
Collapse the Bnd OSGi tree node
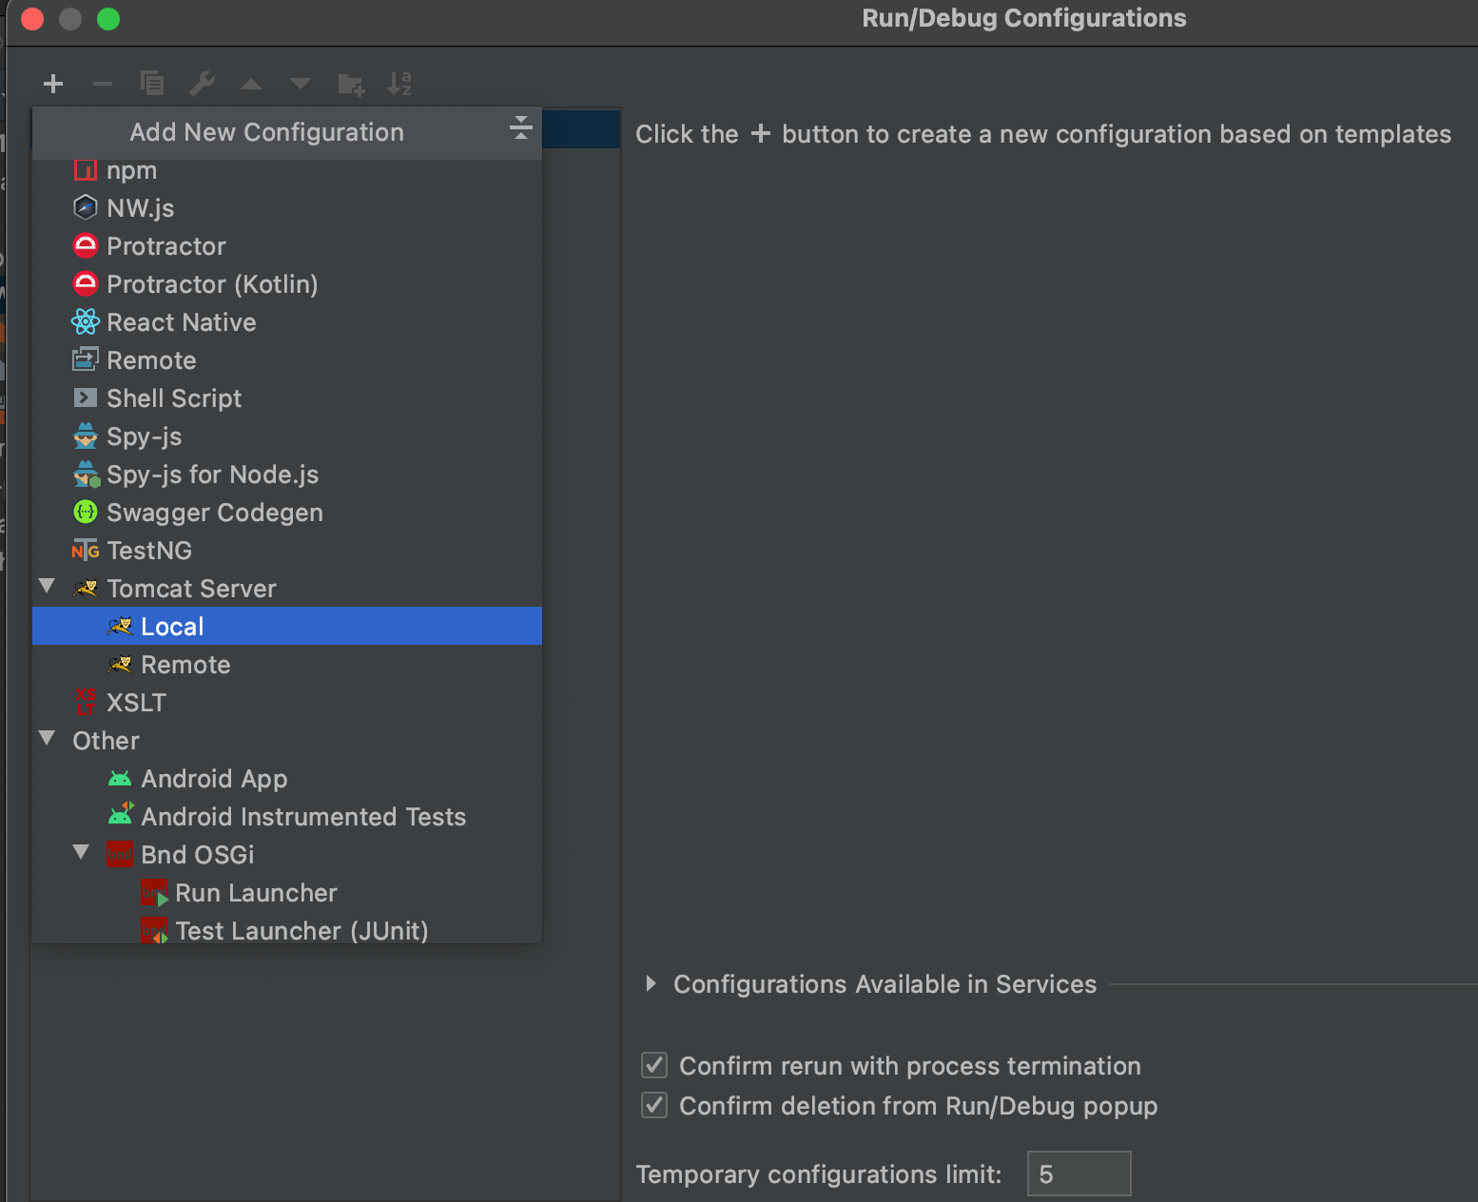click(x=81, y=852)
